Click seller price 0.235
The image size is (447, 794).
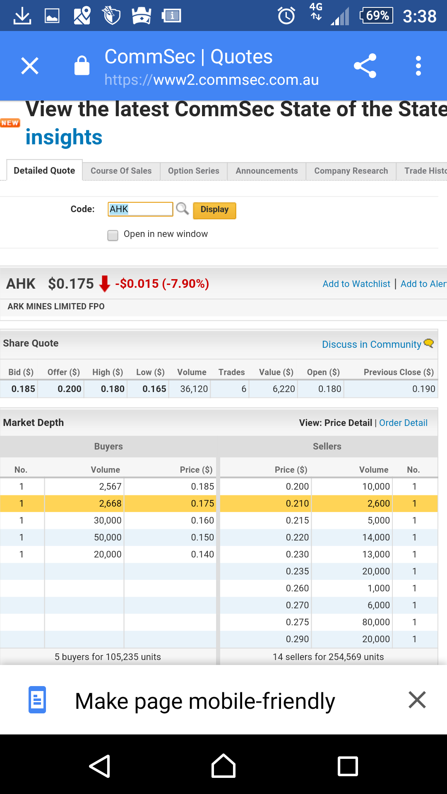(298, 571)
